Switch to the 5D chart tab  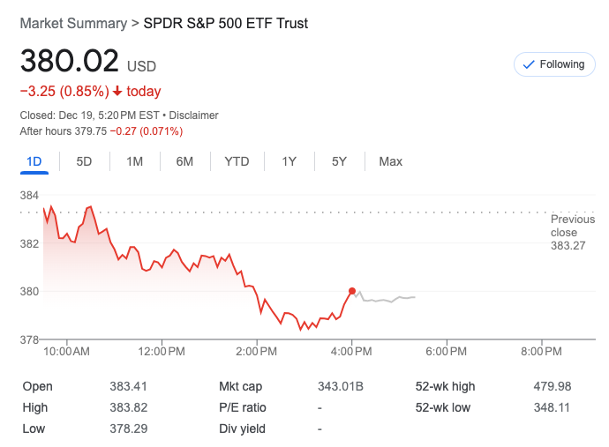[x=84, y=161]
